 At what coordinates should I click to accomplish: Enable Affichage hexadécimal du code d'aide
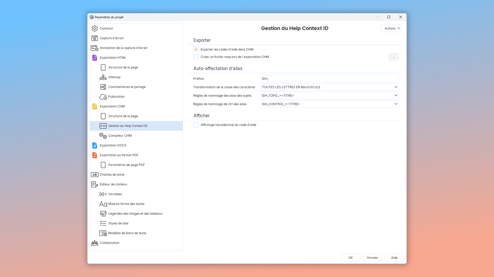(x=196, y=125)
